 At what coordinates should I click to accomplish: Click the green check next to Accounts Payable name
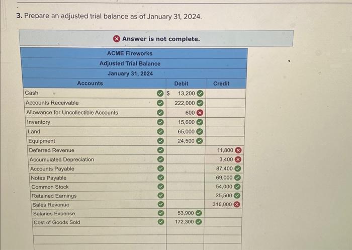[x=160, y=169]
